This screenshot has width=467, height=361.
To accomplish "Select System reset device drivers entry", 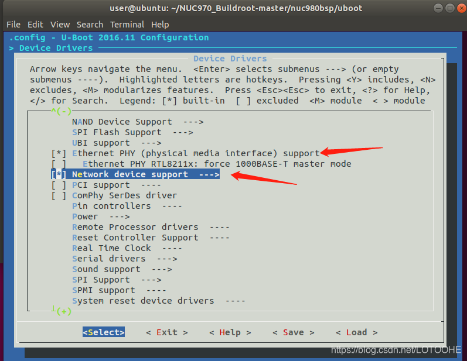I will tap(158, 301).
